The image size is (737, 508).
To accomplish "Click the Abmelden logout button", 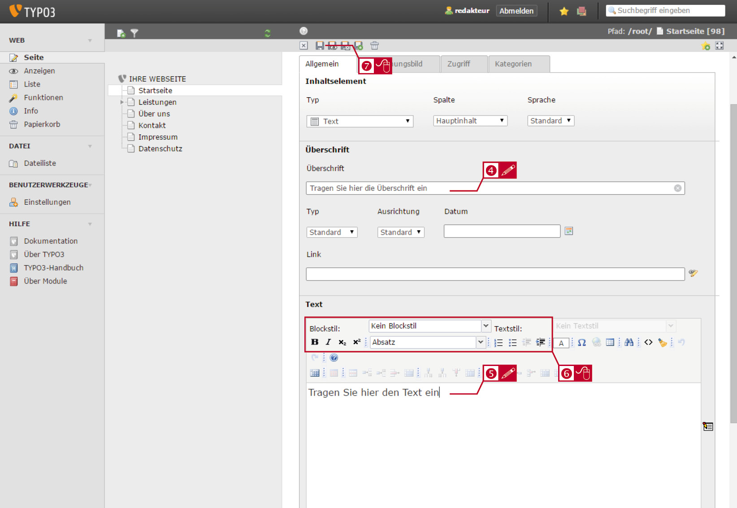I will pyautogui.click(x=516, y=11).
